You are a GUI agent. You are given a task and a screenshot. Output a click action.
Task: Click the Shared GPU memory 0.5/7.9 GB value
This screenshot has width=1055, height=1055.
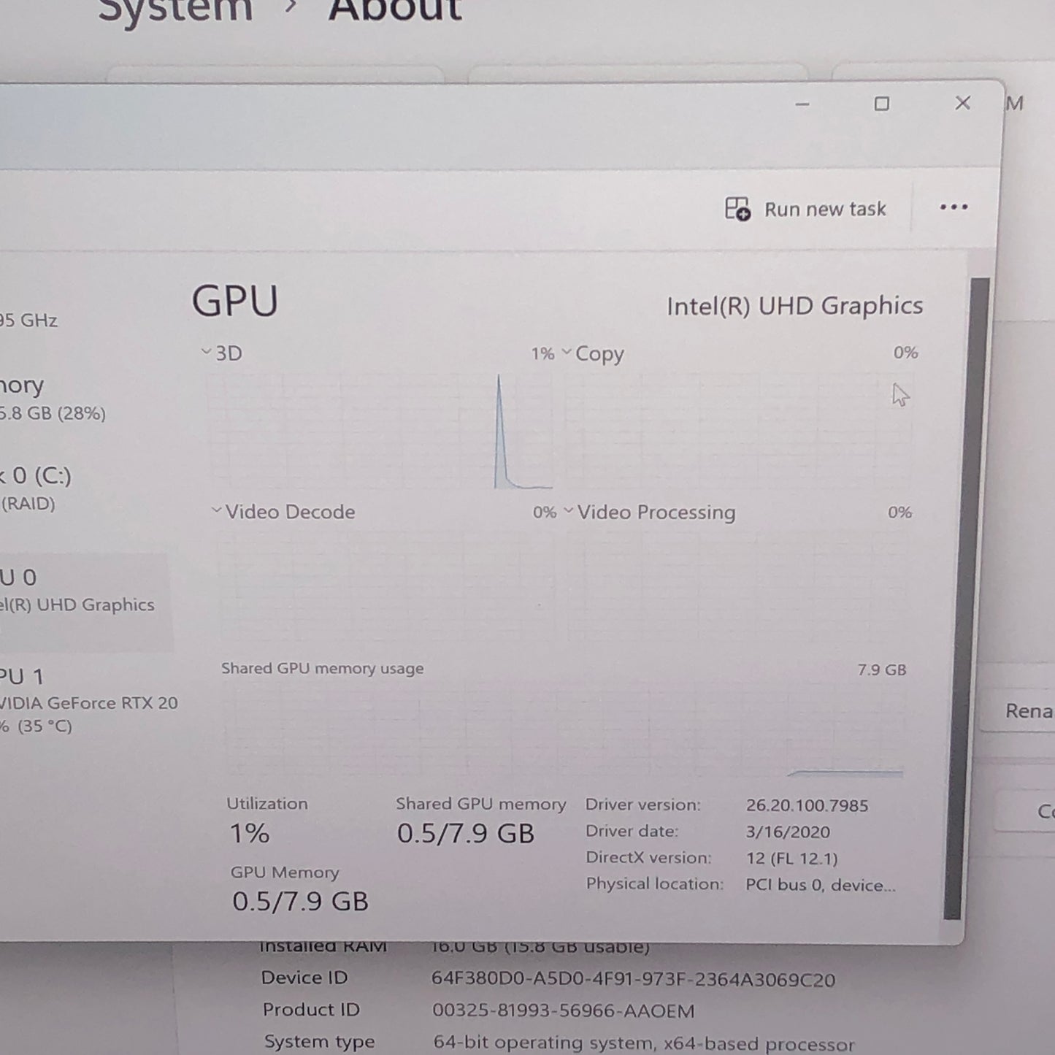(x=466, y=833)
